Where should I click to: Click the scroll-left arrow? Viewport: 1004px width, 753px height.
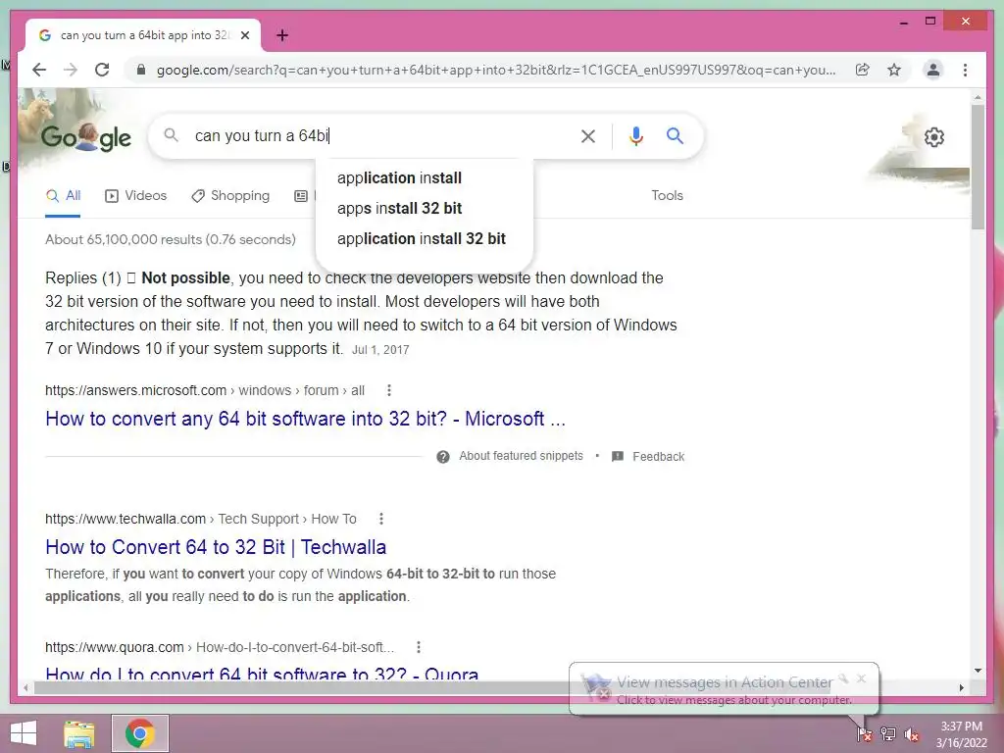(x=25, y=687)
